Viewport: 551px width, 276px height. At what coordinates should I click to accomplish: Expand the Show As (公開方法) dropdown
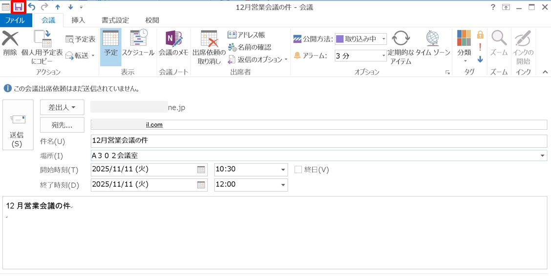pos(384,39)
